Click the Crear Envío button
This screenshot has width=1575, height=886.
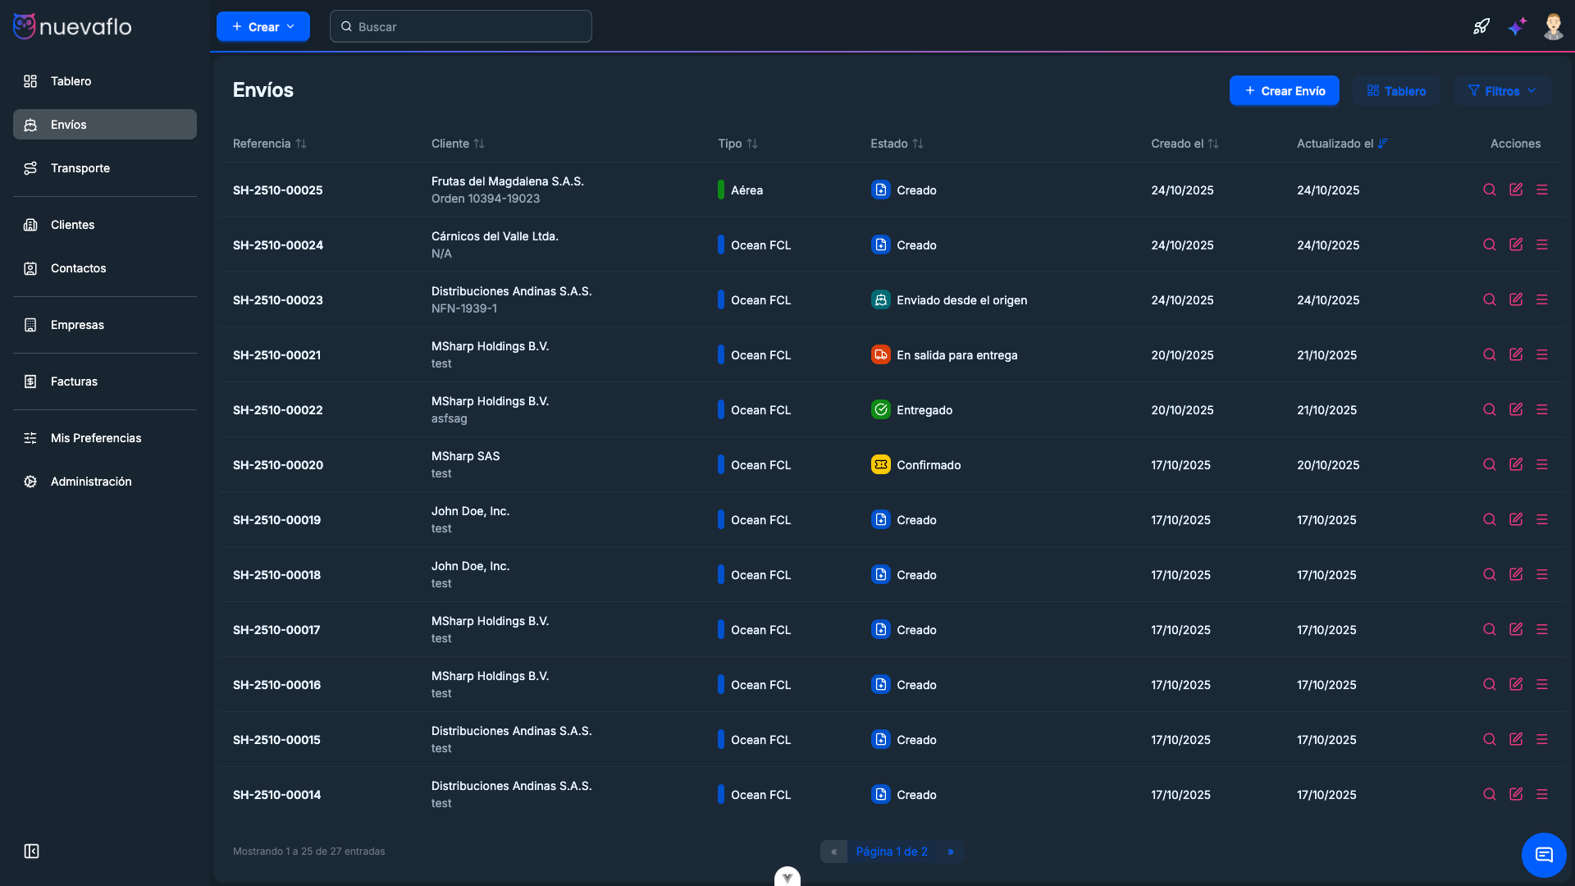(x=1284, y=91)
